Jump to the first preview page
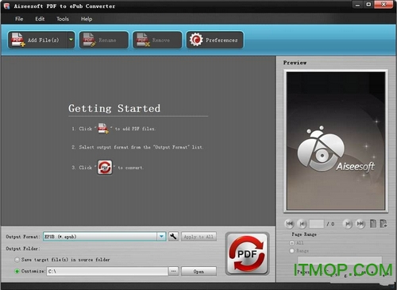This screenshot has width=397, height=290. click(289, 224)
